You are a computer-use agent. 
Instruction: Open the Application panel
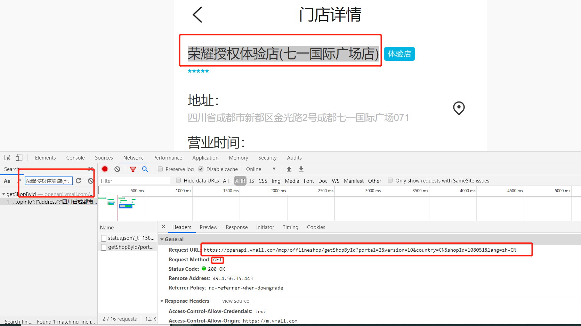(205, 157)
